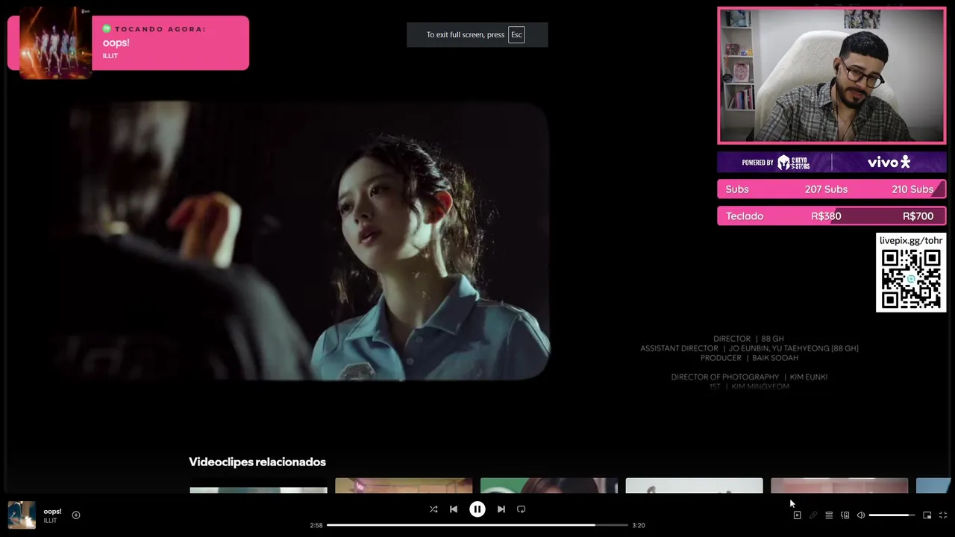This screenshot has width=955, height=537.
Task: Open the album art thumbnail in player bar
Action: click(x=22, y=515)
